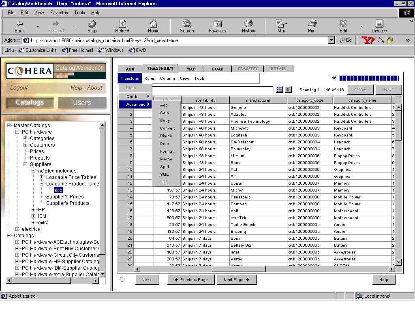This screenshot has width=415, height=311.
Task: Switch to the ADD tab
Action: [130, 69]
